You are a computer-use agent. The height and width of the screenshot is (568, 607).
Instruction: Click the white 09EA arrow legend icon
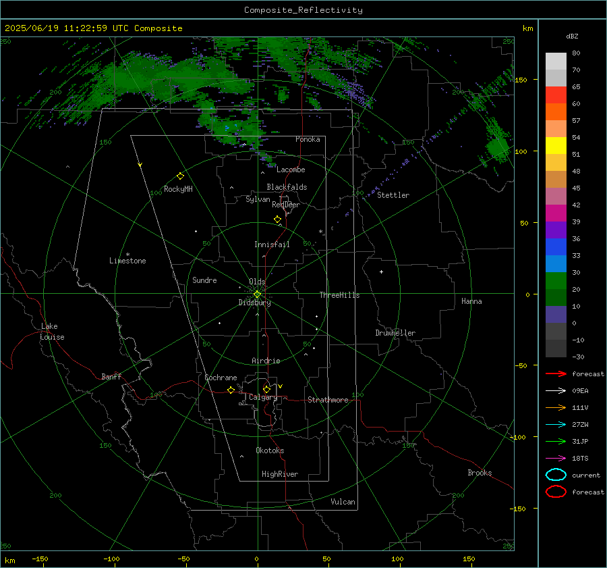pos(556,390)
